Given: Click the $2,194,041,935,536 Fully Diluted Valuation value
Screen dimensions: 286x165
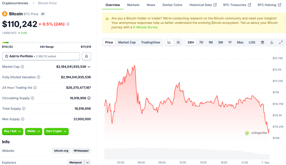Looking at the screenshot, I should (x=76, y=77).
